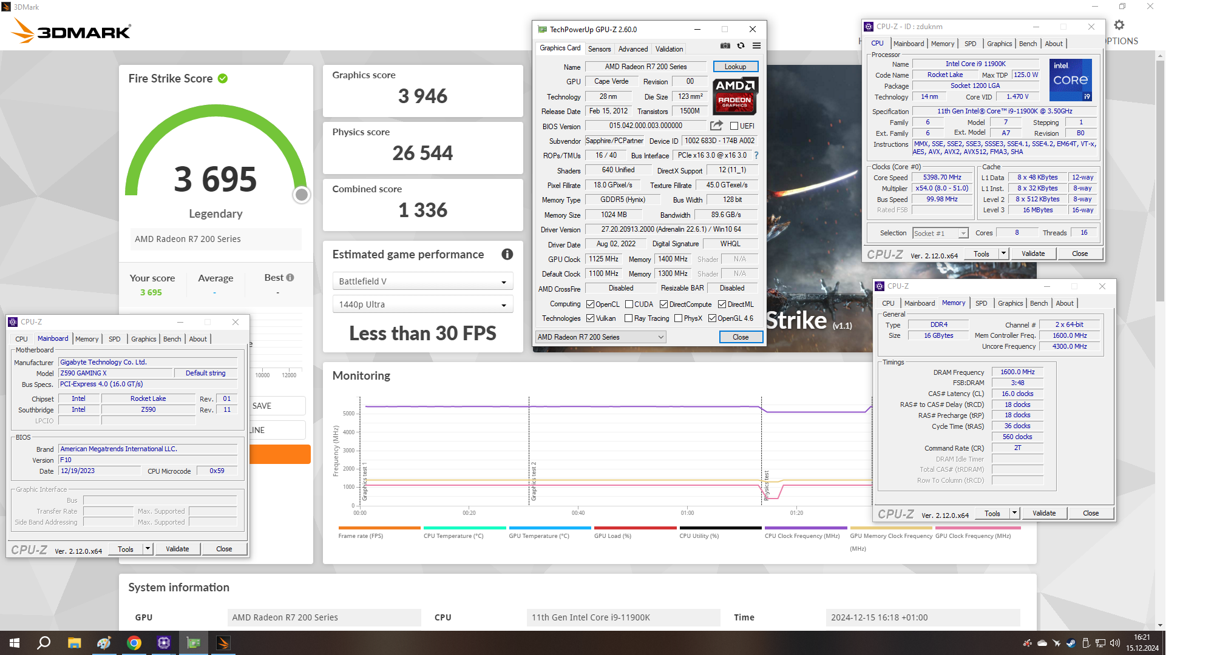Click the 3DMark vertical scrollbar
Screen dimensions: 1214x655
[x=1160, y=181]
